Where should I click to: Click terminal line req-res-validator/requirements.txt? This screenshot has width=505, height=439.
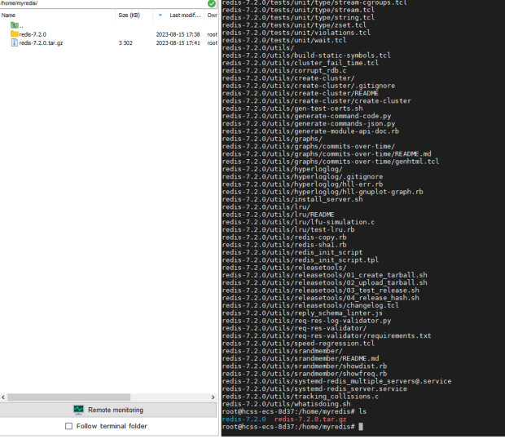[327, 336]
